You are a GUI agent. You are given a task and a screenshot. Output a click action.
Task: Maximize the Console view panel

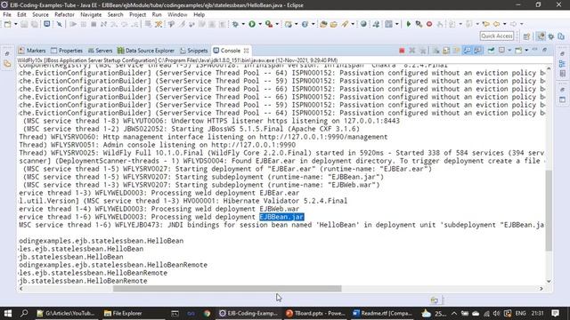544,50
